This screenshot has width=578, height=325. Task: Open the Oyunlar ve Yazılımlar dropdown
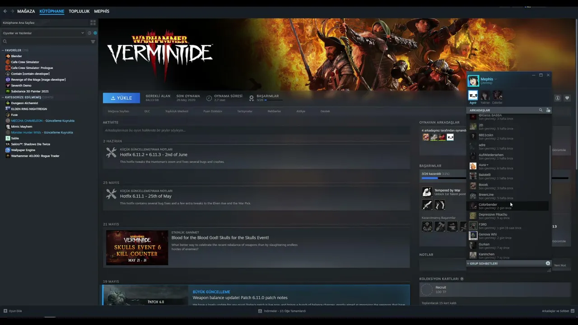click(x=43, y=33)
